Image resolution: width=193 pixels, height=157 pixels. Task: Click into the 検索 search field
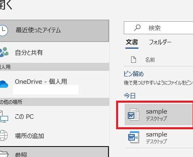coord(158,28)
